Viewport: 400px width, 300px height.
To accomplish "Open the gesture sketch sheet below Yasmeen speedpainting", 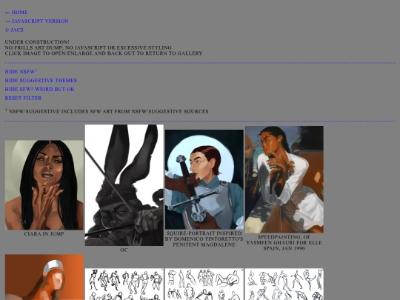I will coord(284,284).
